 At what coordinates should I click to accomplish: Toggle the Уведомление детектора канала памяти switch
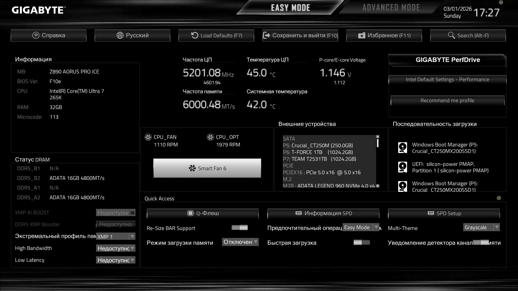(x=481, y=242)
